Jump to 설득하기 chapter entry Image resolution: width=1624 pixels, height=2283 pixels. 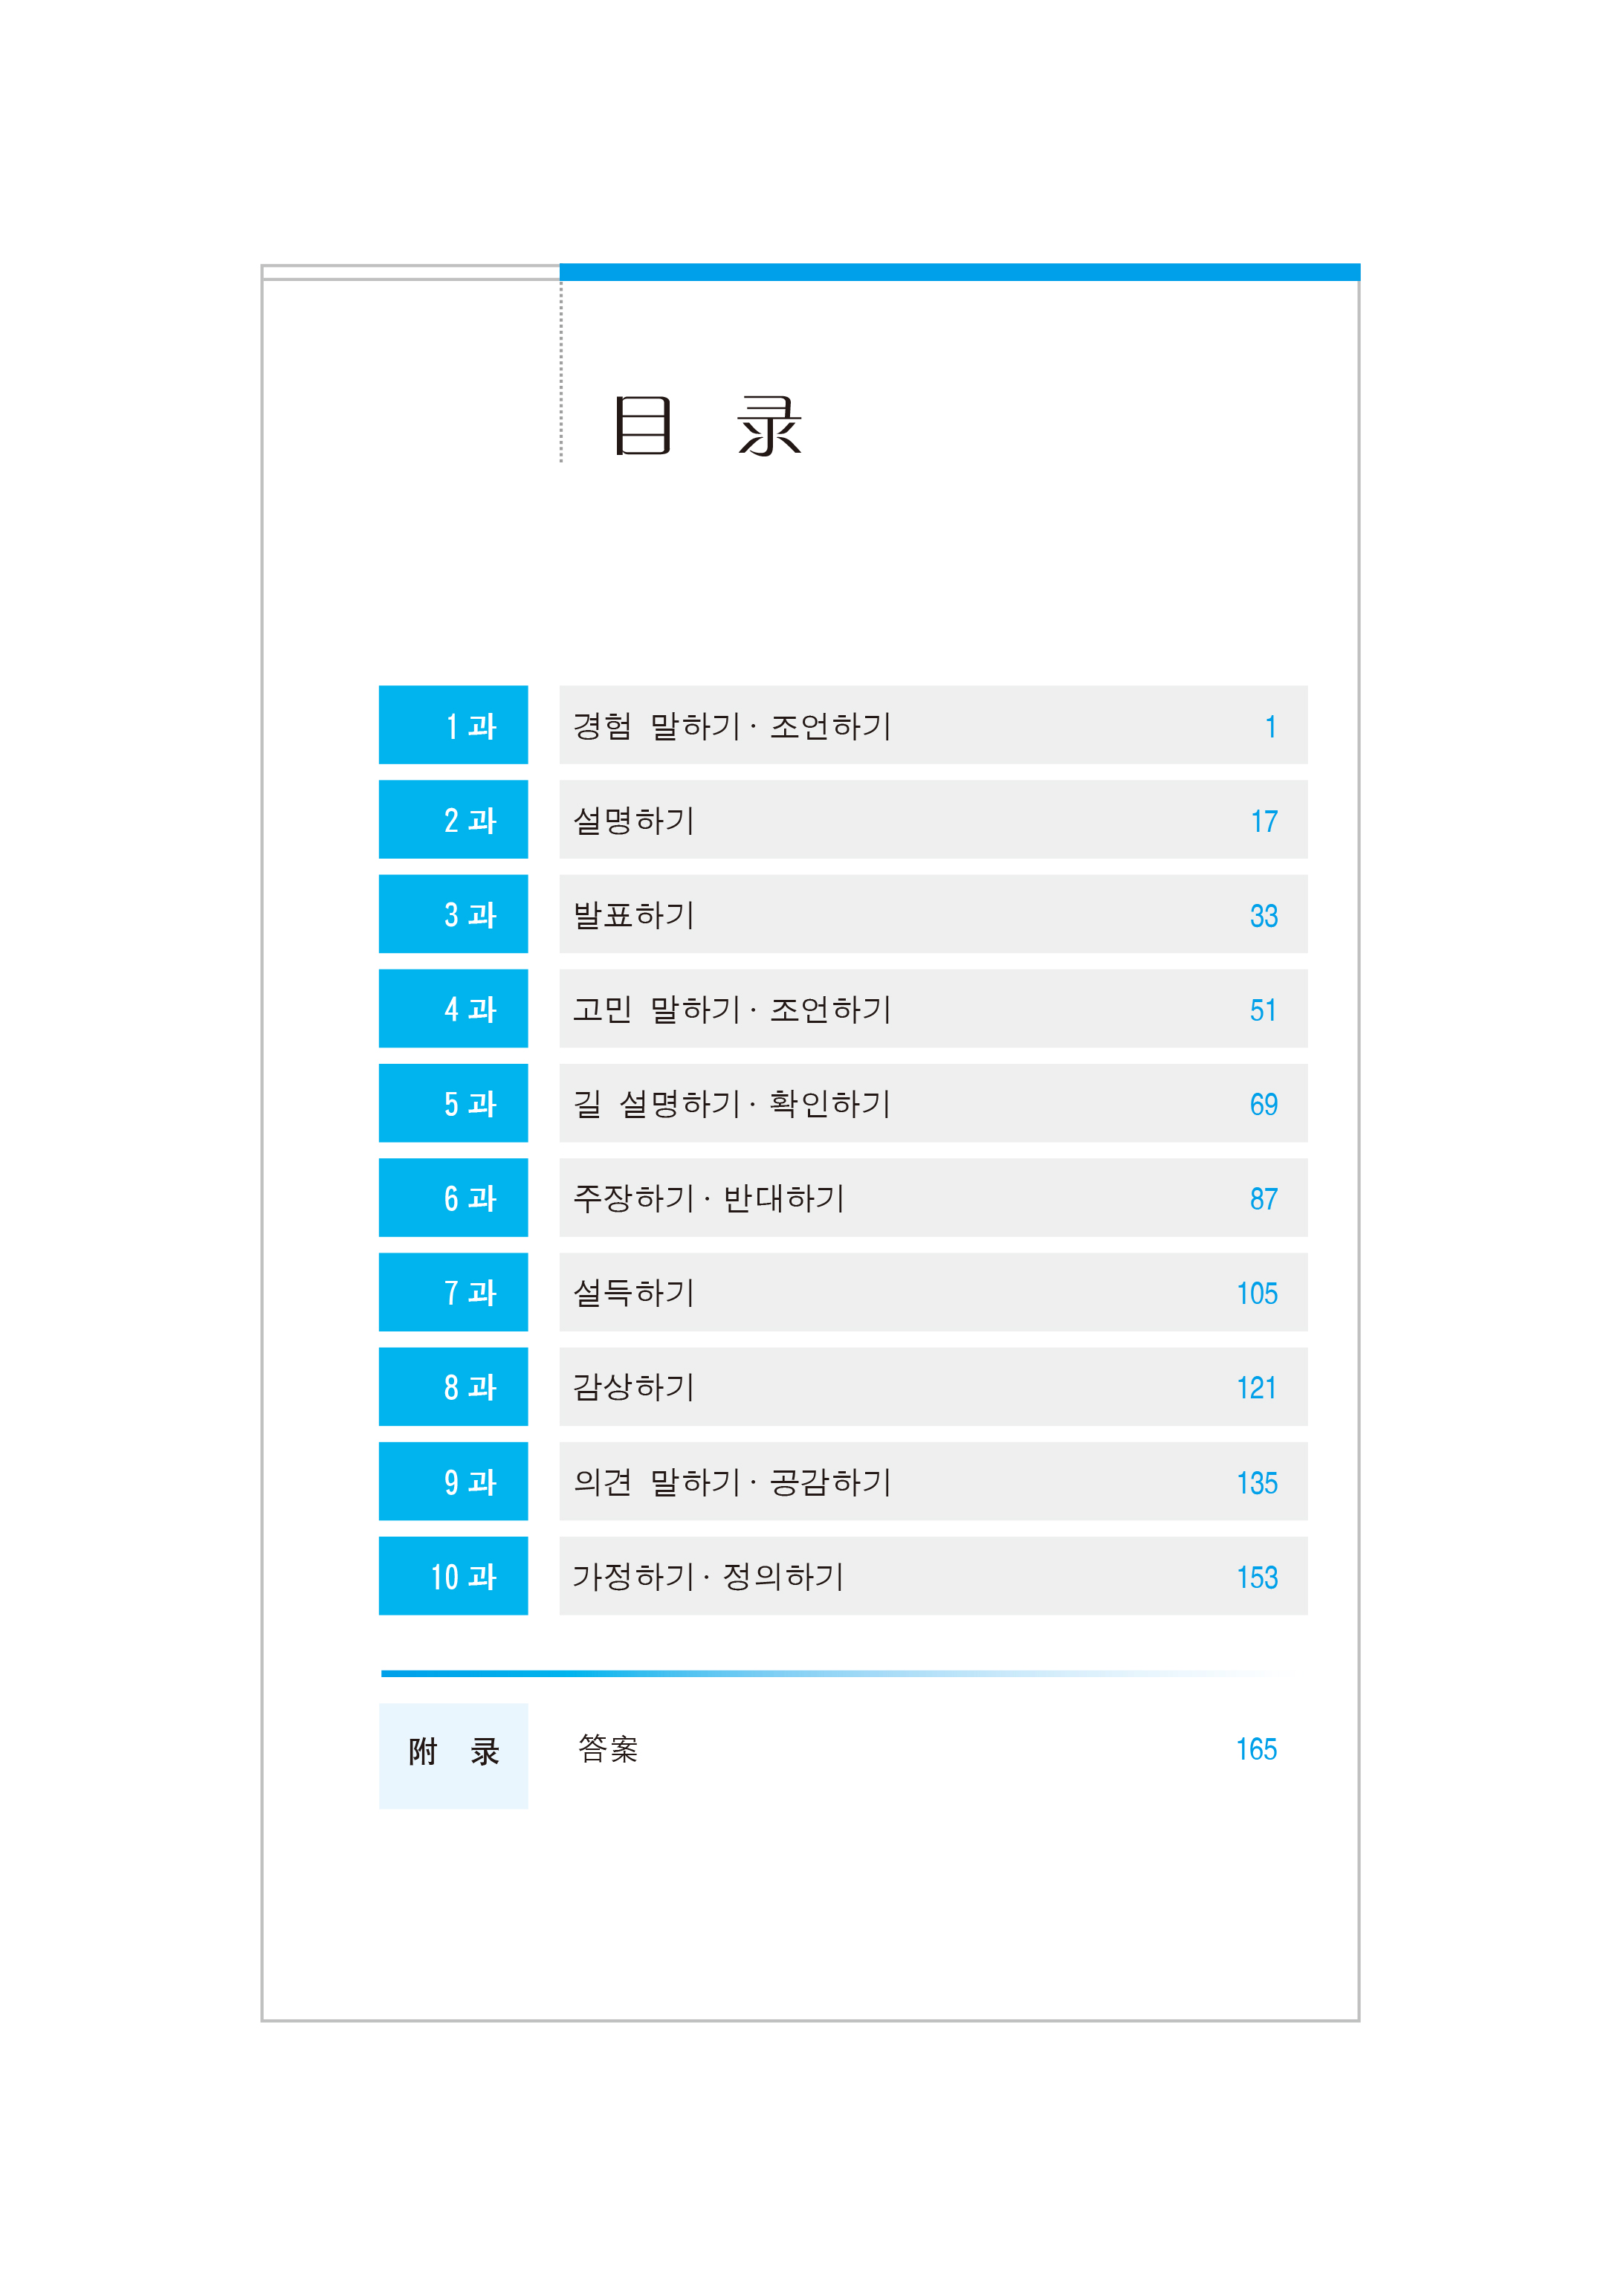633,1293
